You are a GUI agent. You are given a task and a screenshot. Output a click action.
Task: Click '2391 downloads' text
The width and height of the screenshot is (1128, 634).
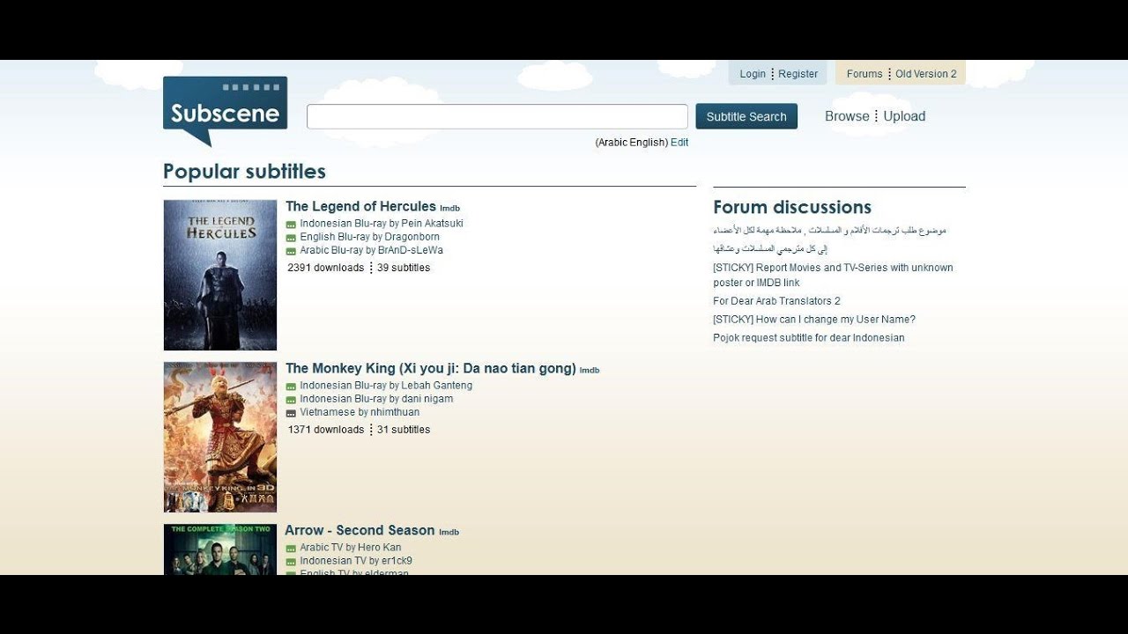[x=325, y=268]
